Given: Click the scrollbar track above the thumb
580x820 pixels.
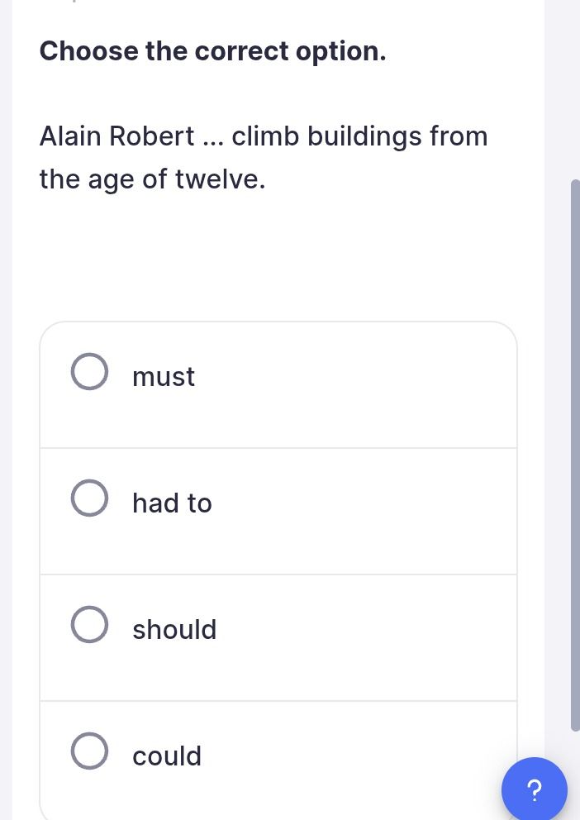Looking at the screenshot, I should [575, 89].
